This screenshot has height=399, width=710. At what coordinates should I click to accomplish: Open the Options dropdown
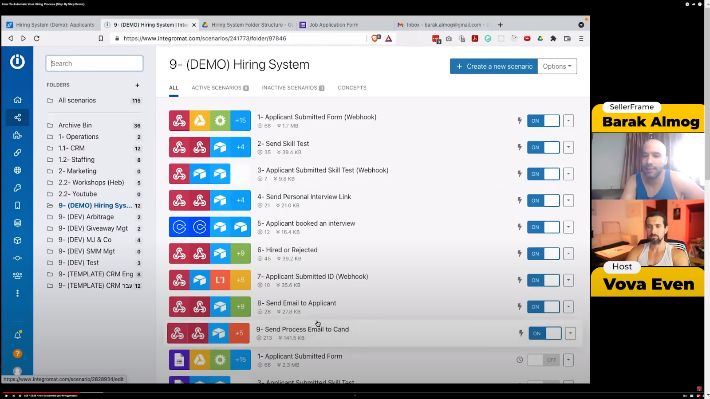pos(557,66)
